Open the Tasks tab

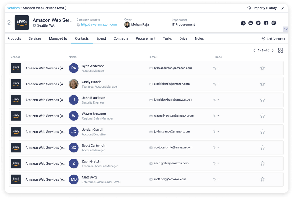(167, 39)
